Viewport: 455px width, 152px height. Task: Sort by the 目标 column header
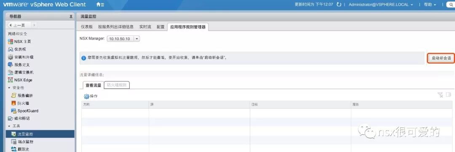pos(300,104)
